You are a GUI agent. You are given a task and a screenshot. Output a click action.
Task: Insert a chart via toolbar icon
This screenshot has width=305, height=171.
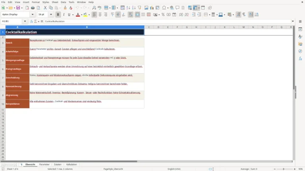click(152, 8)
